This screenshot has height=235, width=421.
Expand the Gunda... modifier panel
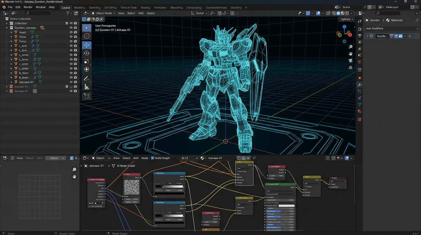point(367,36)
